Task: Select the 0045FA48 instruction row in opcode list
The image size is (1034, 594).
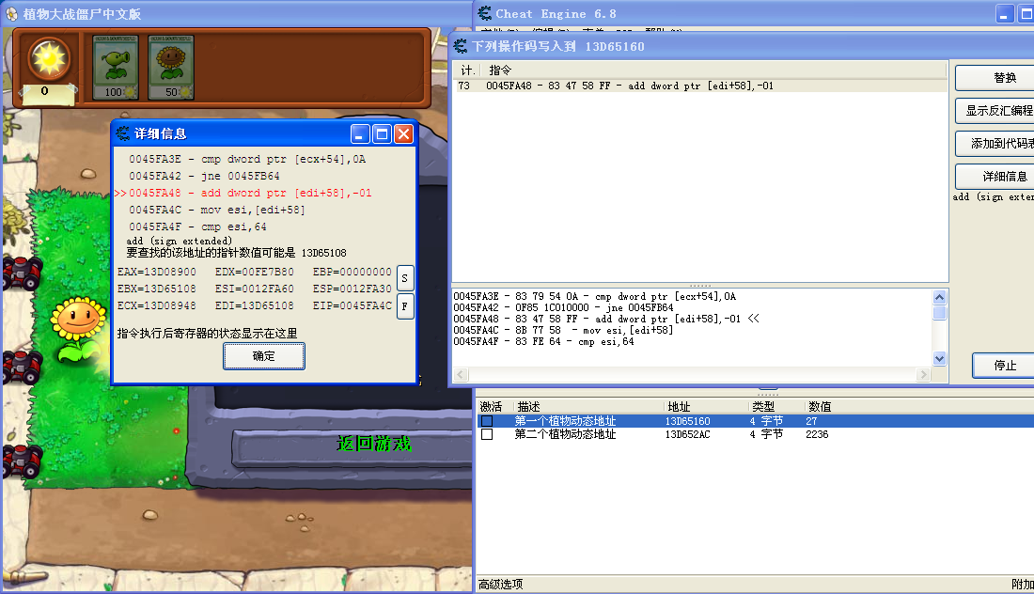Action: (700, 86)
